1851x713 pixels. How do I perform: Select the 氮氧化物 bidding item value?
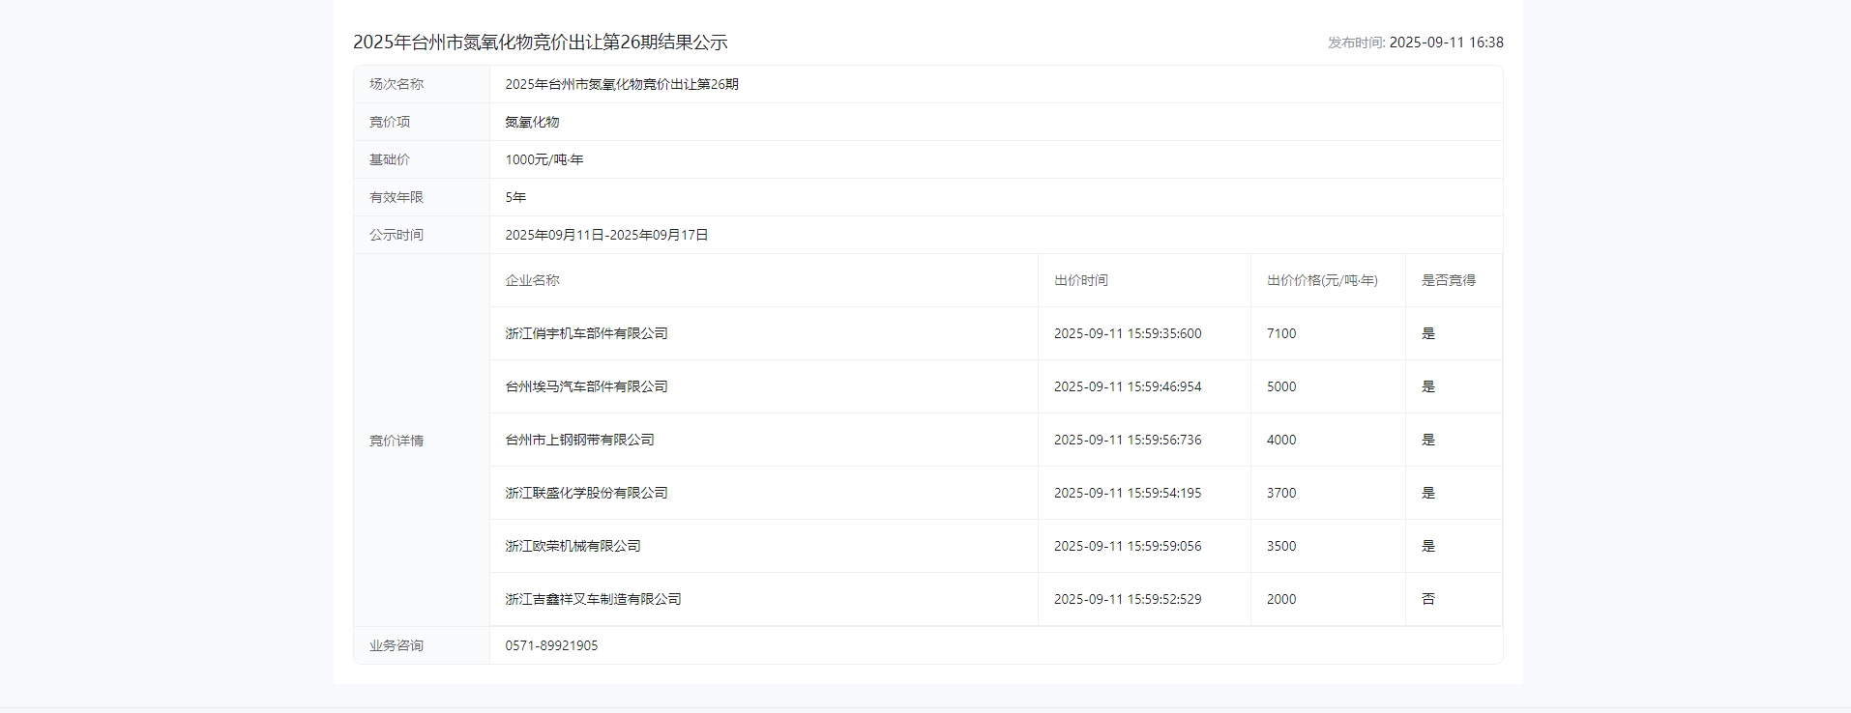[x=532, y=122]
